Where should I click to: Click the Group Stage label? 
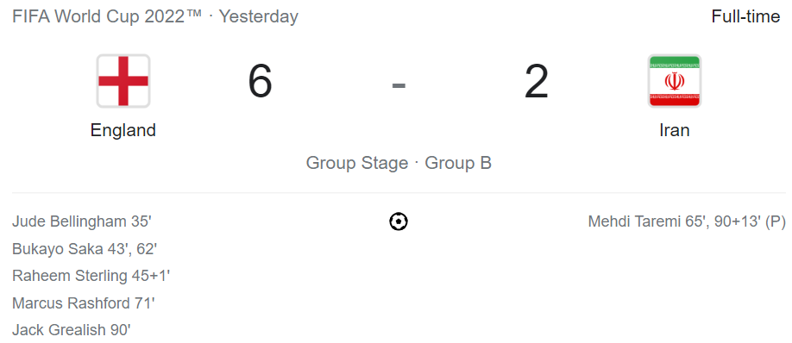click(357, 163)
